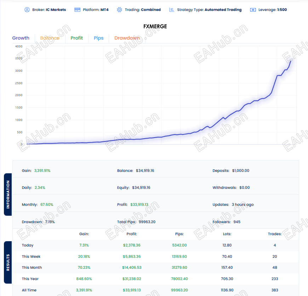Click the Daily value 2.34%

click(x=40, y=187)
